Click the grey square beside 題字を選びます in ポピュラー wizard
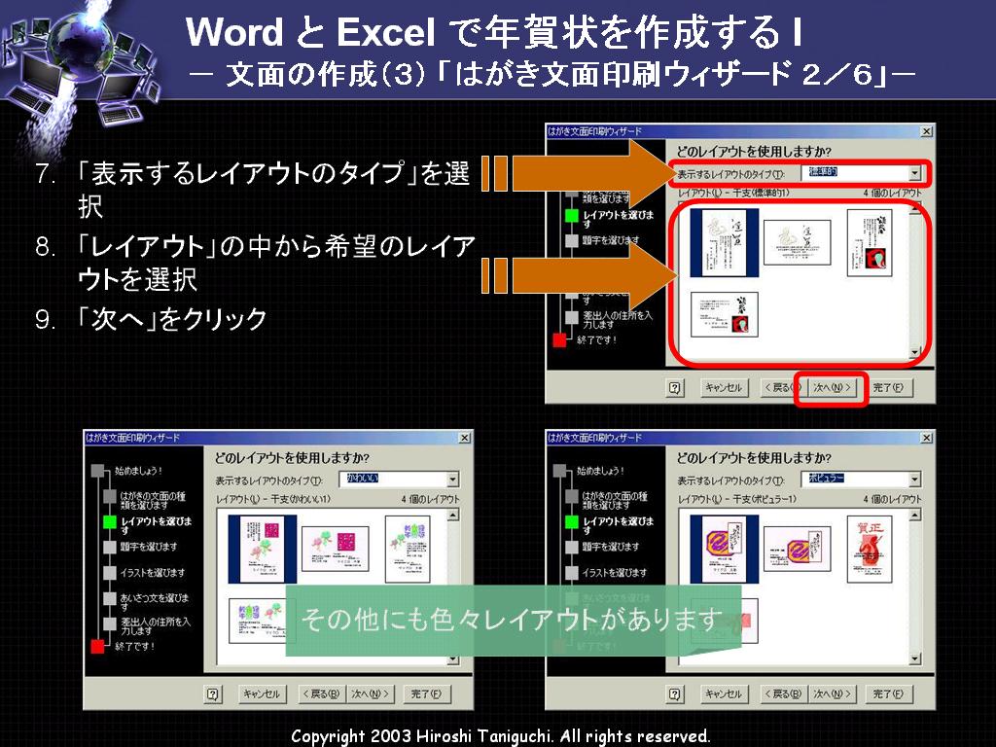 click(572, 547)
